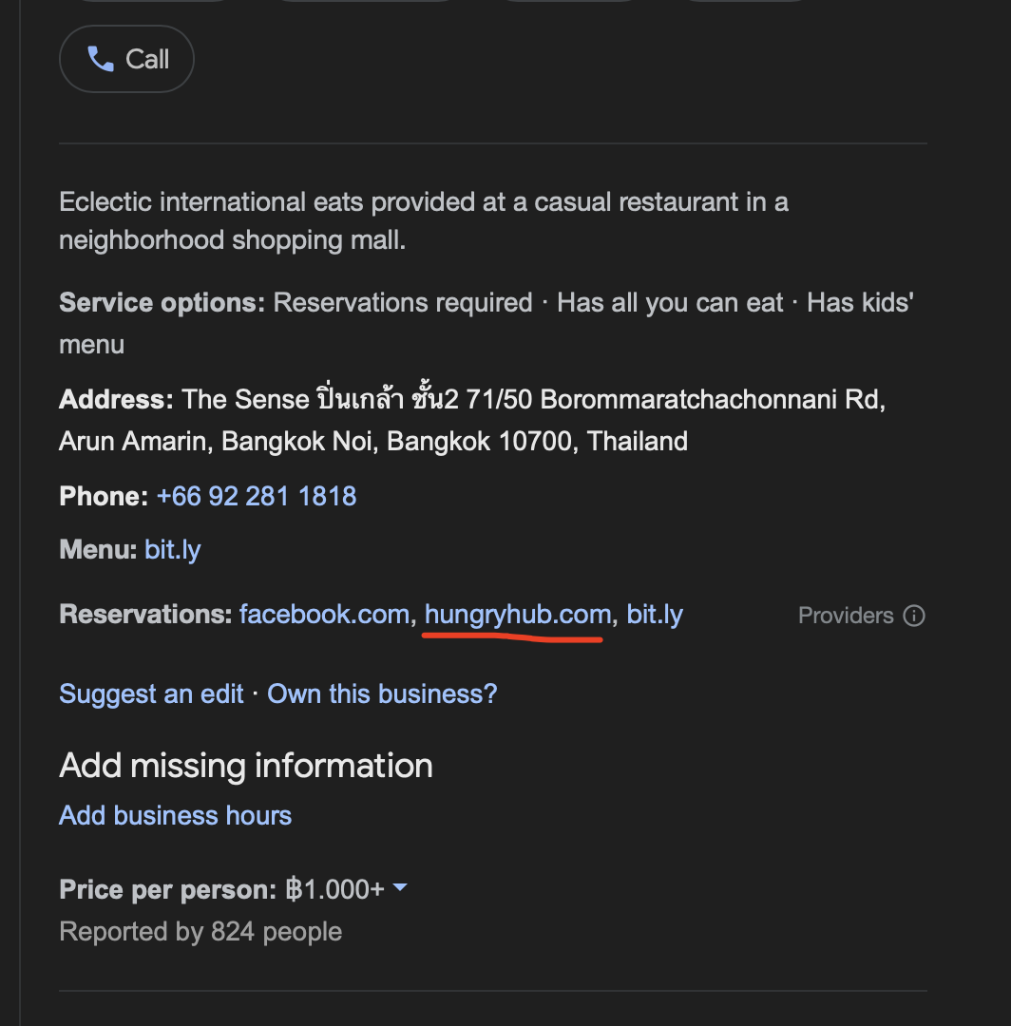Dial the +66 92 281 1818 phone link
The height and width of the screenshot is (1026, 1011).
(x=256, y=496)
